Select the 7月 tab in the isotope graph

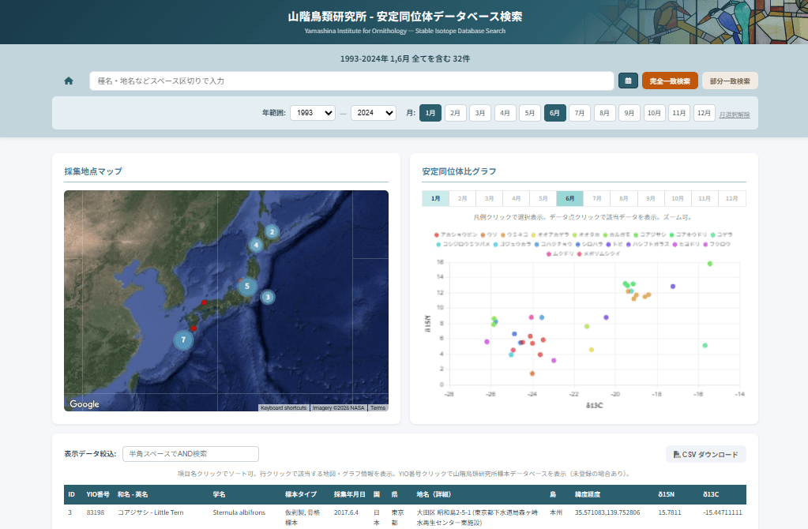point(597,198)
